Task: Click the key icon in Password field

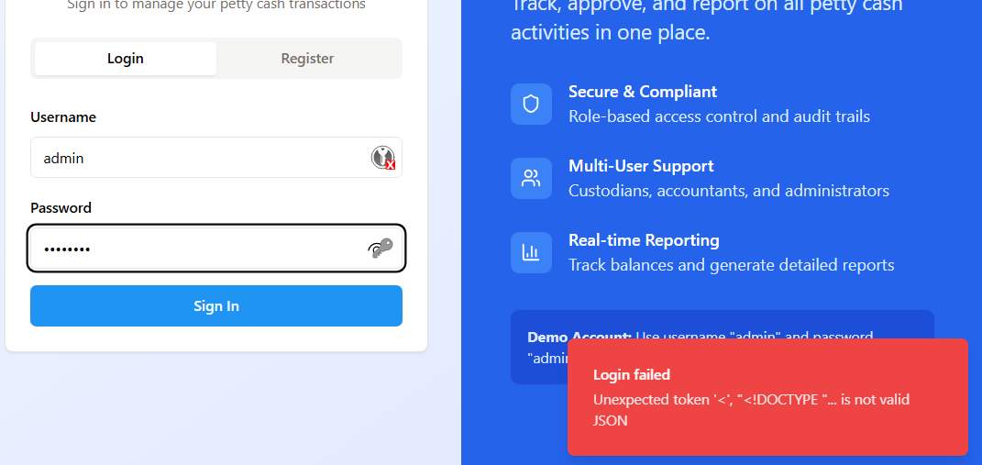Action: [381, 249]
